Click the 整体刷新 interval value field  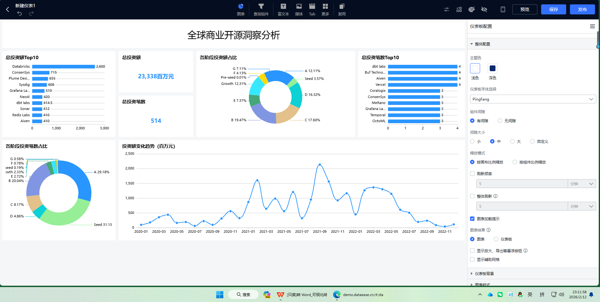click(x=522, y=206)
